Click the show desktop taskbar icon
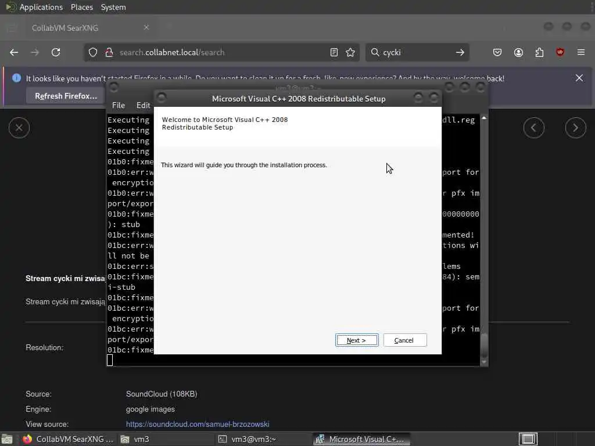The width and height of the screenshot is (595, 446). (6, 439)
